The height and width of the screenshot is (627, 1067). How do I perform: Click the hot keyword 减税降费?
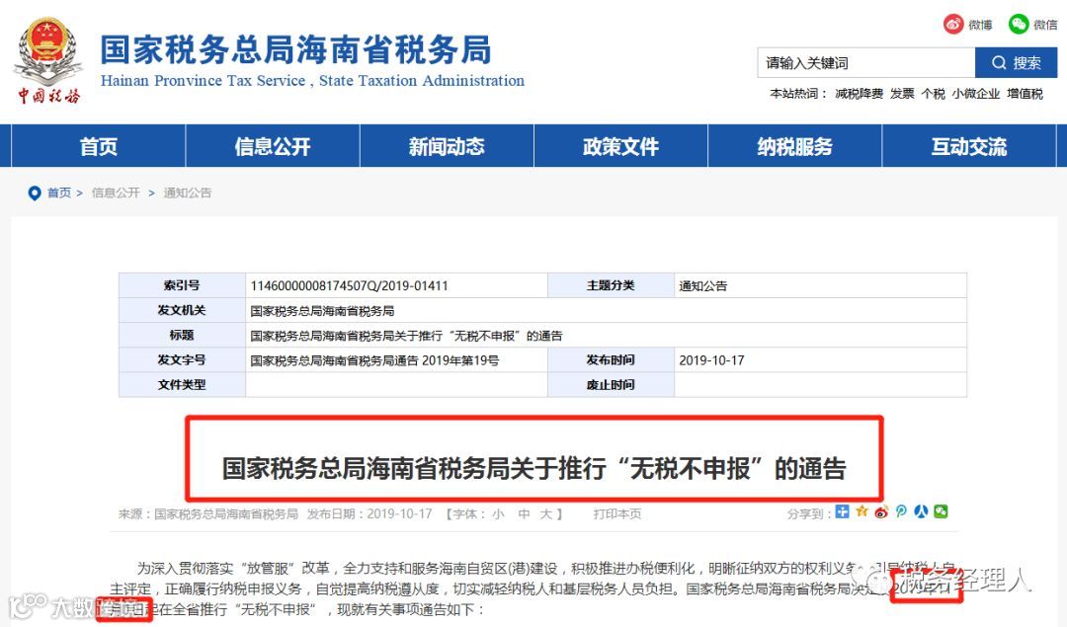(859, 94)
